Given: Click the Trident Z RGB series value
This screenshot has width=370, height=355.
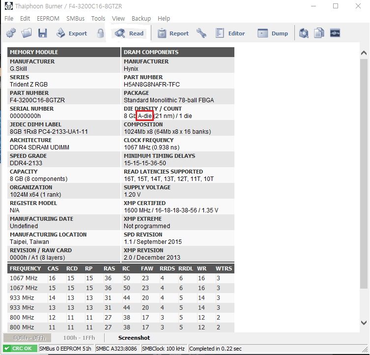Looking at the screenshot, I should (x=29, y=84).
